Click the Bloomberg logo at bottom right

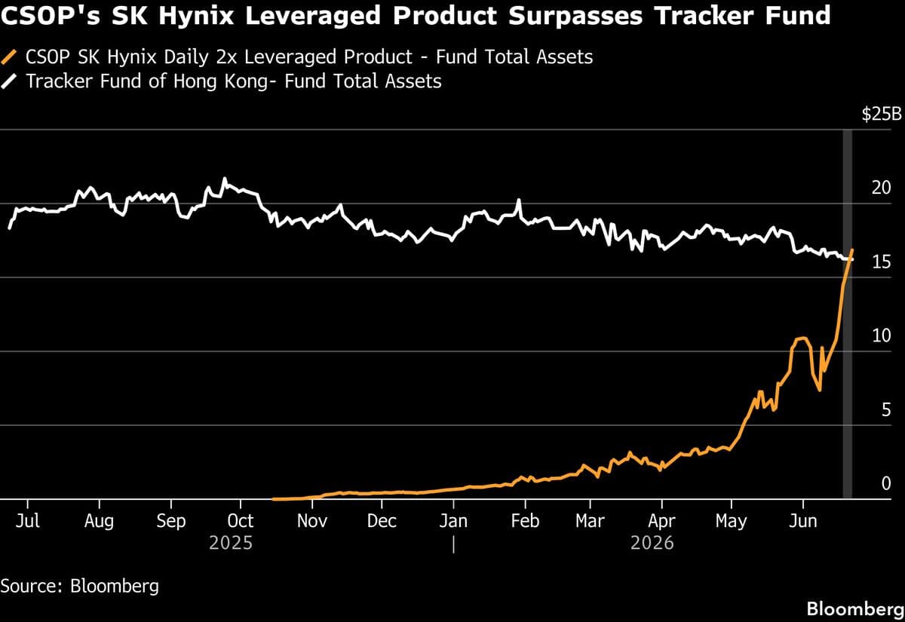[x=854, y=608]
